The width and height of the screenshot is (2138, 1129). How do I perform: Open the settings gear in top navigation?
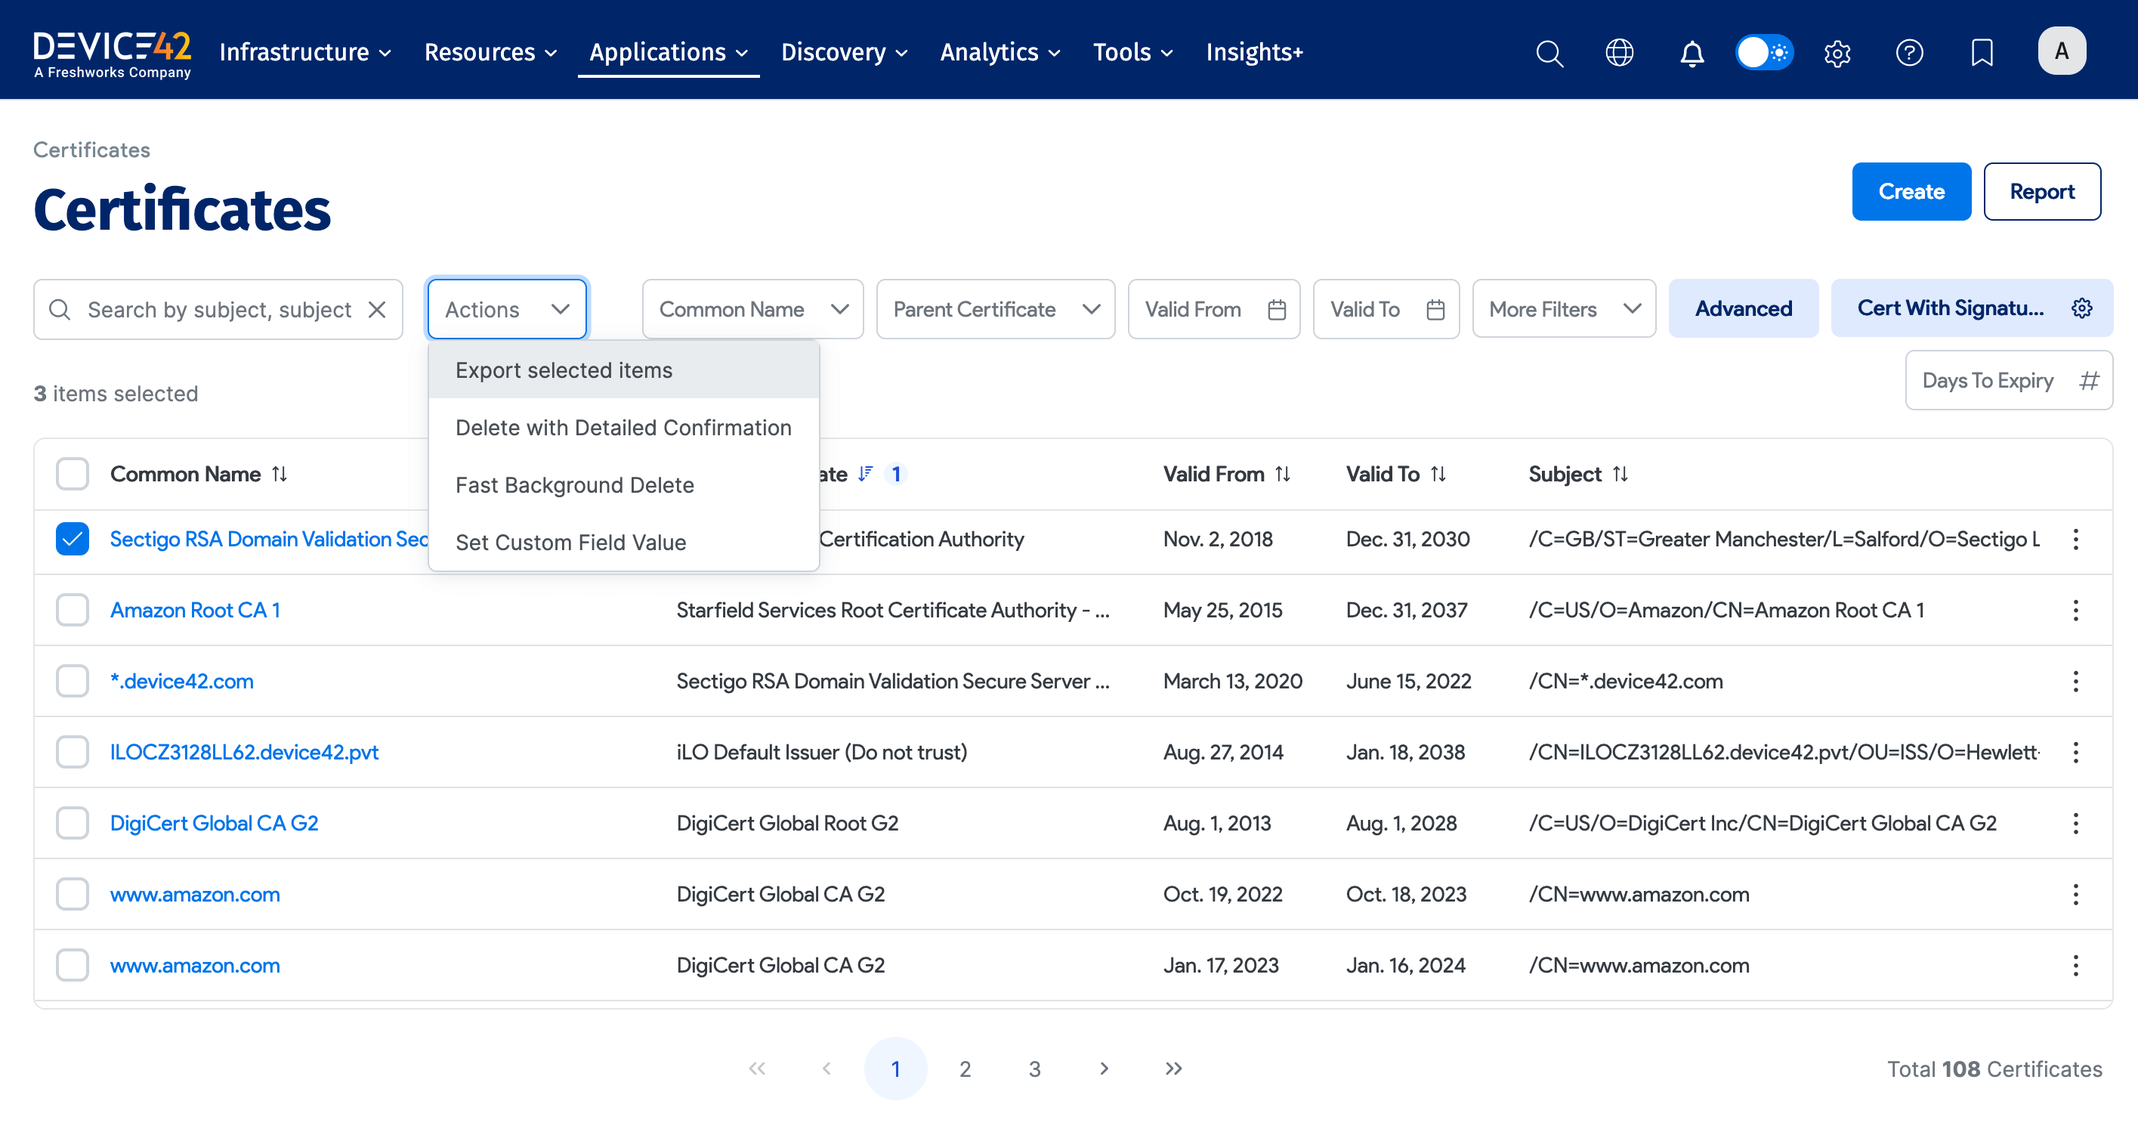pyautogui.click(x=1837, y=53)
